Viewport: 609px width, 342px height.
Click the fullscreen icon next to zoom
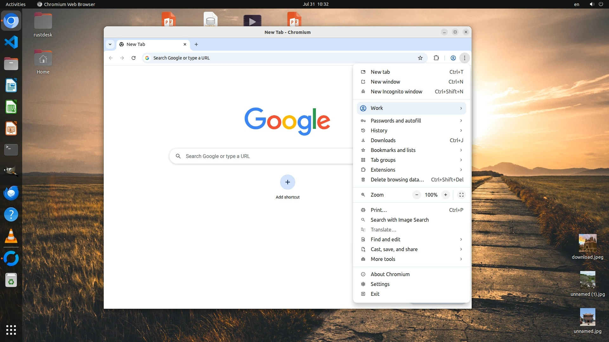(x=462, y=195)
